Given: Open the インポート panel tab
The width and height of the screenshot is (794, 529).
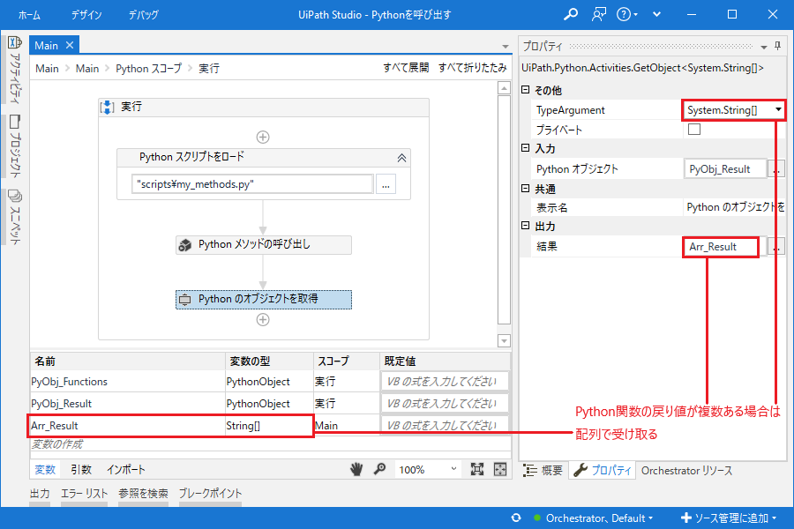Looking at the screenshot, I should coord(125,470).
